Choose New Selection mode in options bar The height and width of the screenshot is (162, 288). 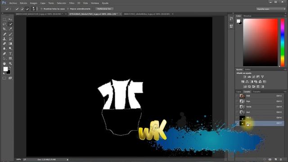(x=17, y=9)
